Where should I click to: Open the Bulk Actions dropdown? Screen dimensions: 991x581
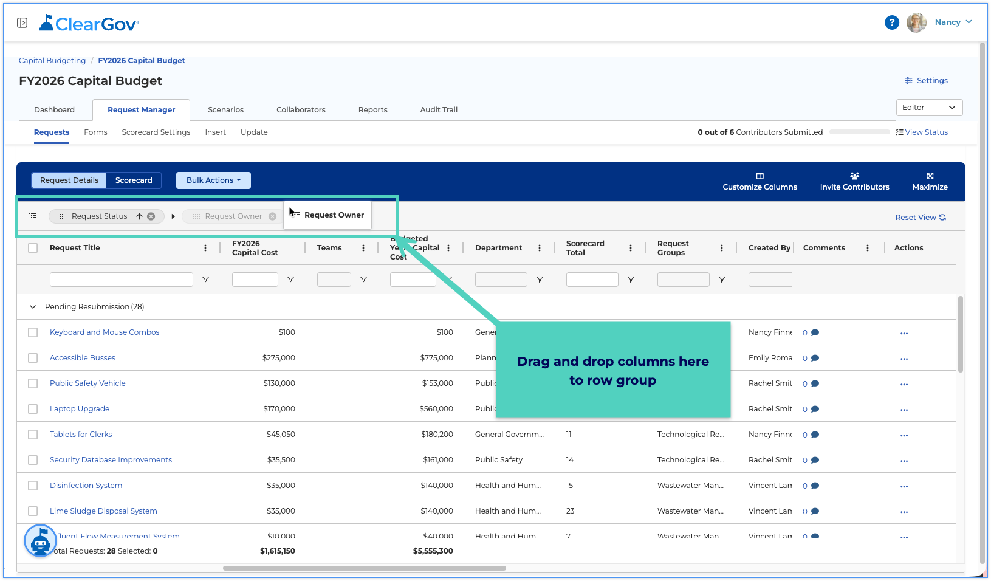pos(213,180)
